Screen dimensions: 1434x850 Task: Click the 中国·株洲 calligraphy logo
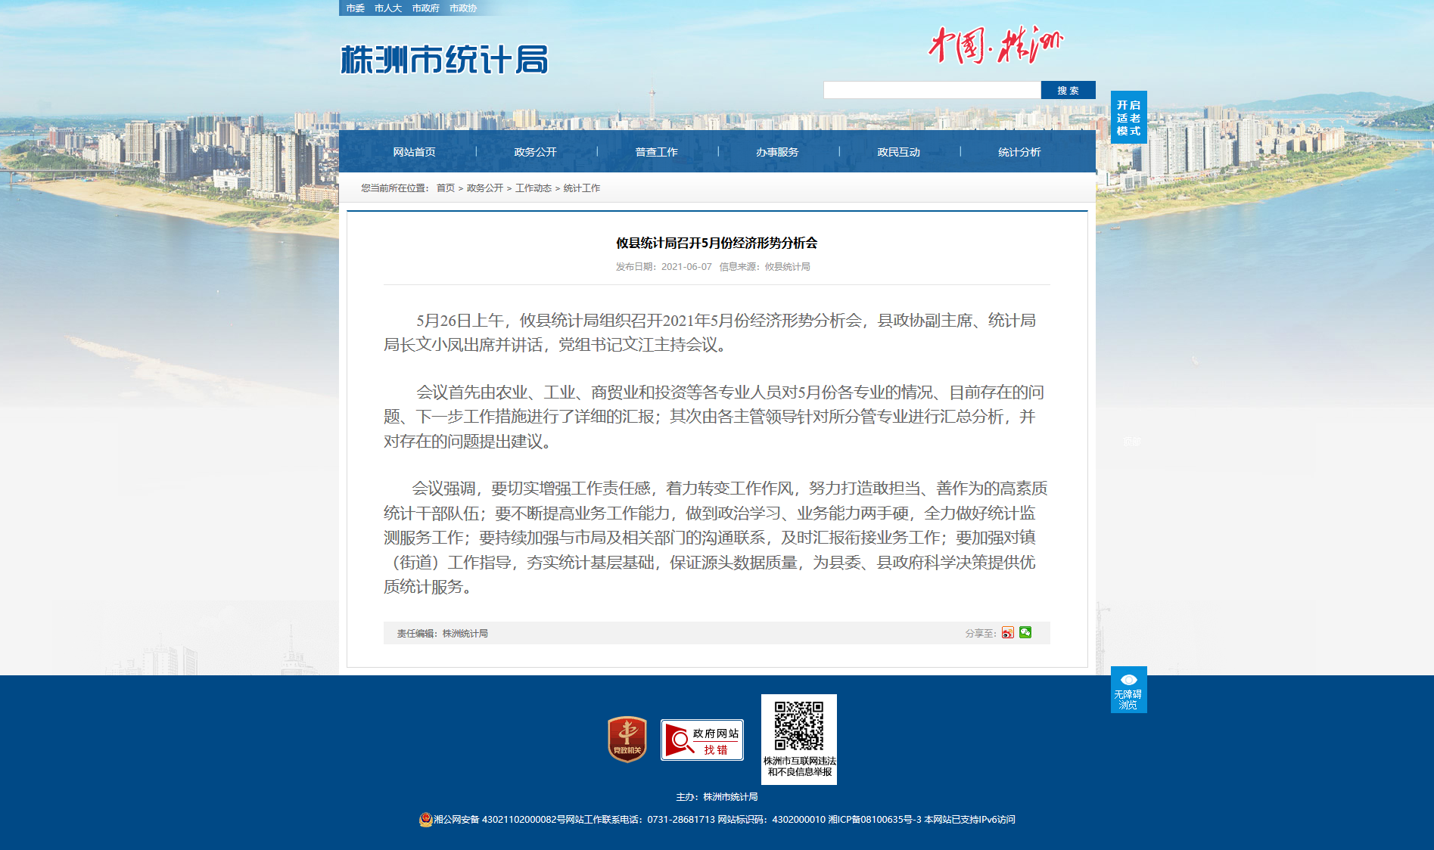(995, 45)
